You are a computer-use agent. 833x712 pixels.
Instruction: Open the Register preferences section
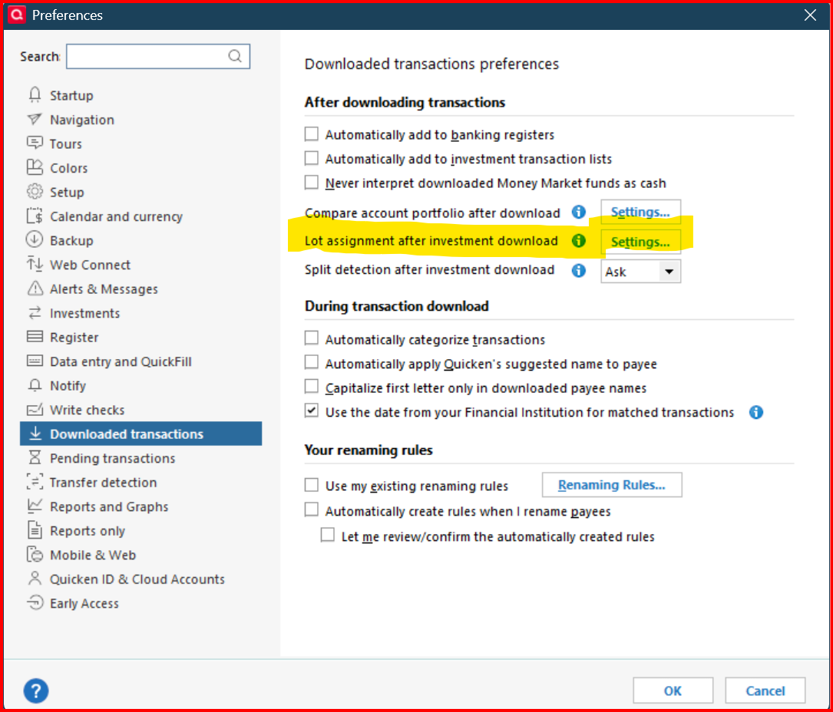(x=74, y=337)
